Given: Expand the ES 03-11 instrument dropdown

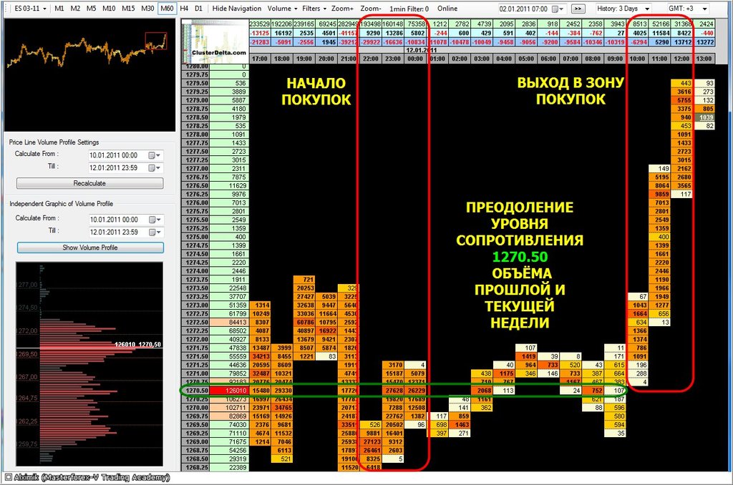Looking at the screenshot, I should click(x=30, y=9).
